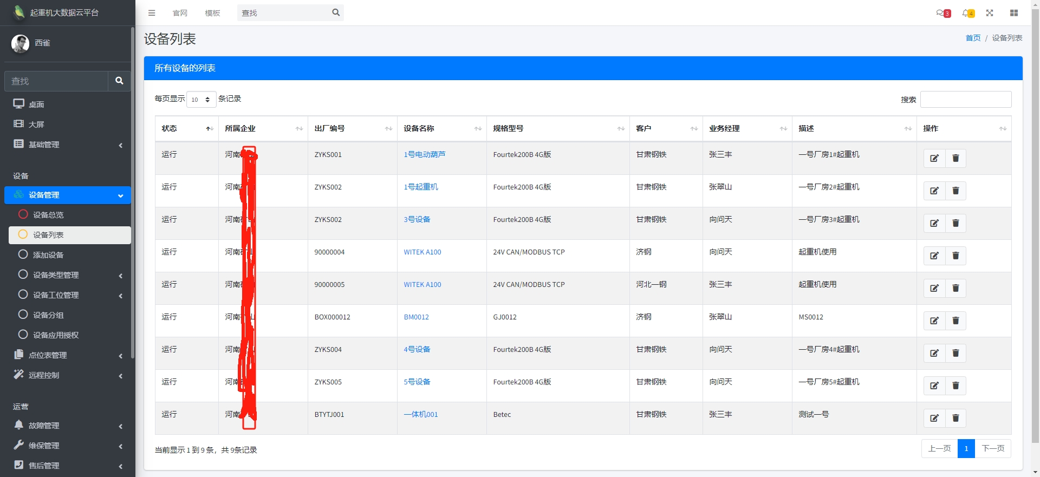1040x477 pixels.
Task: Expand 售后管理 sidebar menu
Action: pyautogui.click(x=68, y=466)
